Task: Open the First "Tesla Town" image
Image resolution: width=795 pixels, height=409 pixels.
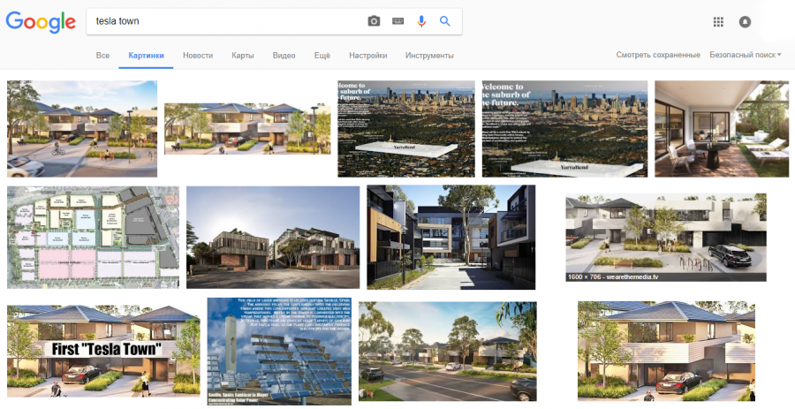Action: pos(103,350)
